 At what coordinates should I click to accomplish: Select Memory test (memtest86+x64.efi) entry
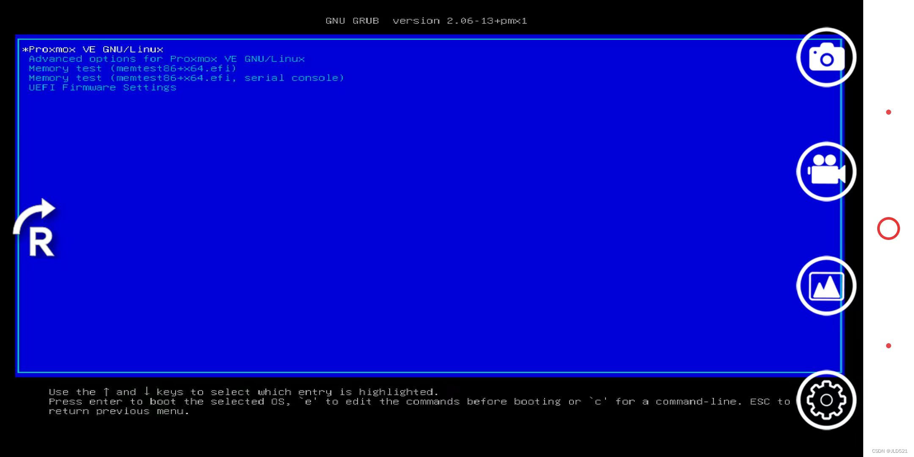(132, 69)
